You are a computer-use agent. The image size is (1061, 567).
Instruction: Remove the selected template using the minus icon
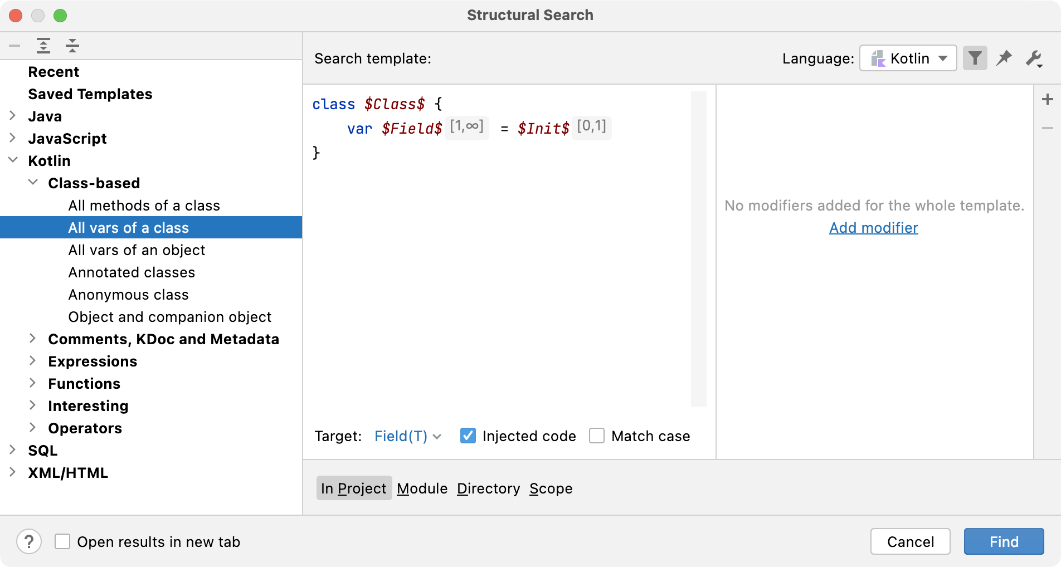[14, 46]
